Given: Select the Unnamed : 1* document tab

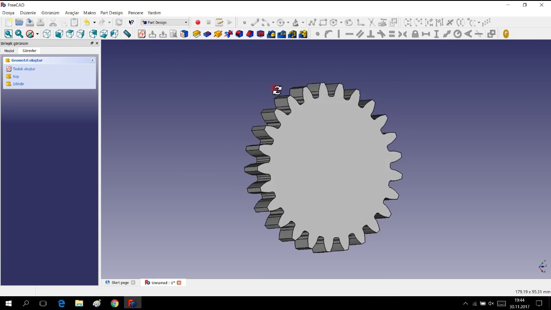Looking at the screenshot, I should pyautogui.click(x=163, y=283).
